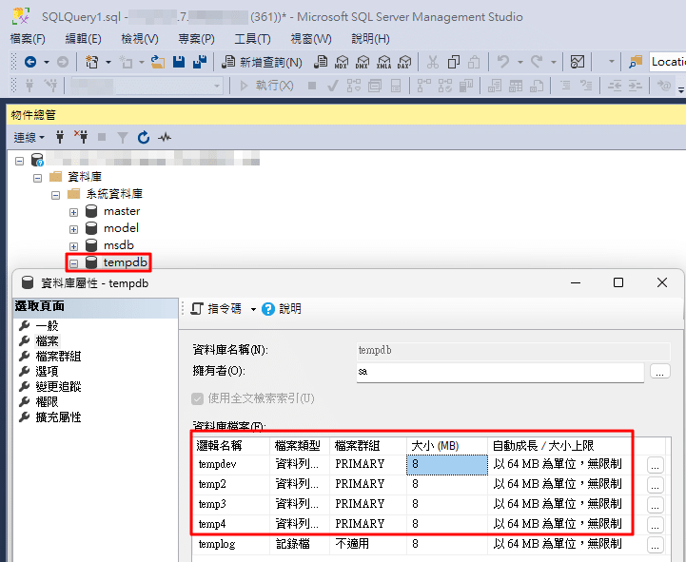Click the Script icon in properties dialog
The image size is (686, 562).
pyautogui.click(x=197, y=309)
